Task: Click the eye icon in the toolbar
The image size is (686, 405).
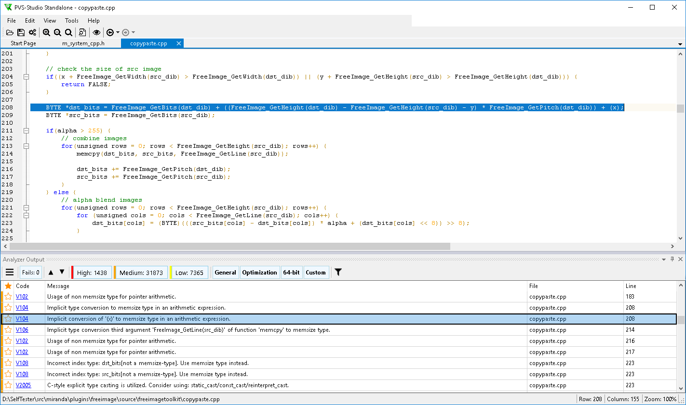Action: click(96, 32)
